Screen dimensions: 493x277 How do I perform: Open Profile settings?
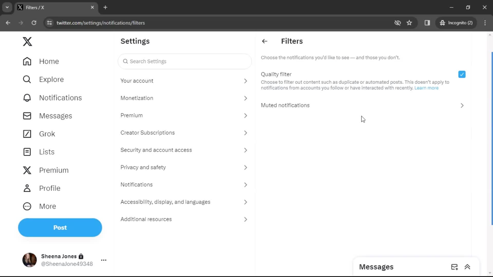(50, 188)
